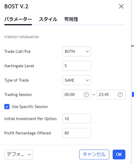The height and width of the screenshot is (164, 134).
Task: Click the checkmark in Use Specific Session
Action: 7,107
